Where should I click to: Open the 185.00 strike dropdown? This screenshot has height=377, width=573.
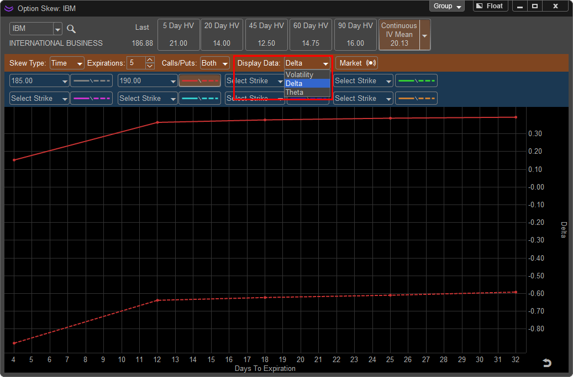coord(39,80)
